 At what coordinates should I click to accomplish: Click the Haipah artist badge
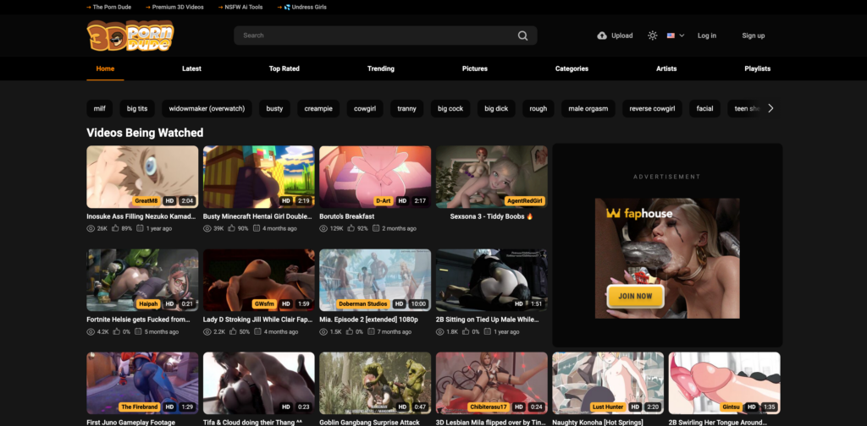(x=148, y=304)
